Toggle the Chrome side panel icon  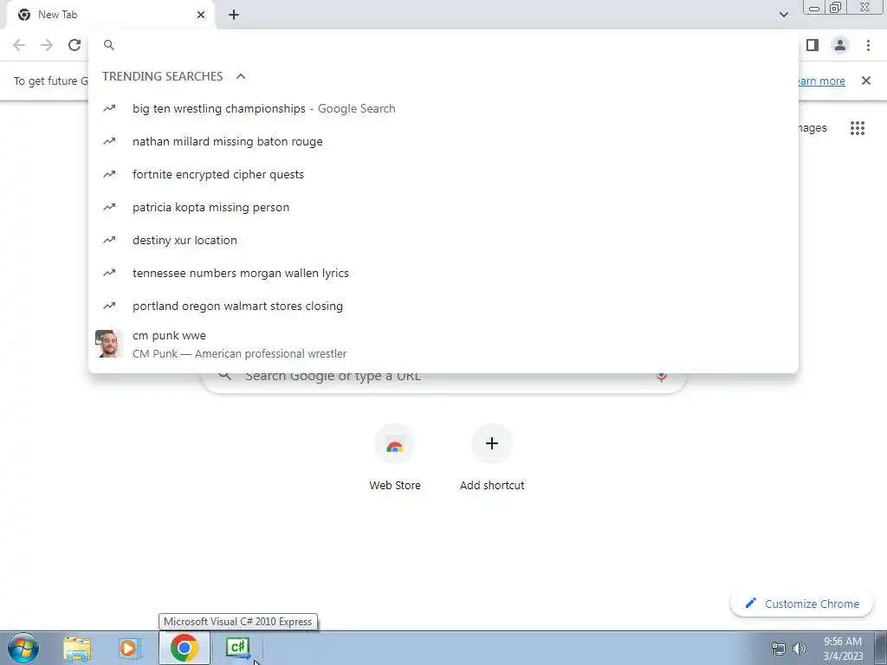[x=813, y=45]
